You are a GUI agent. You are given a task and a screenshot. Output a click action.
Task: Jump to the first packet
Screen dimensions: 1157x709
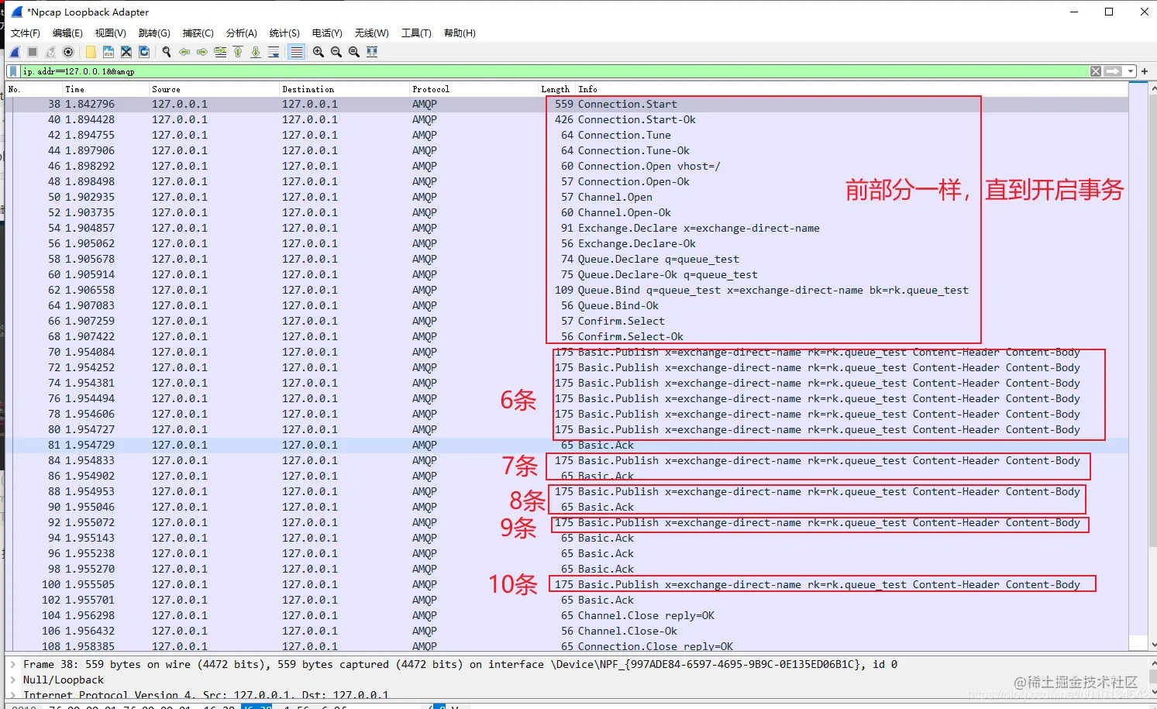pos(238,52)
